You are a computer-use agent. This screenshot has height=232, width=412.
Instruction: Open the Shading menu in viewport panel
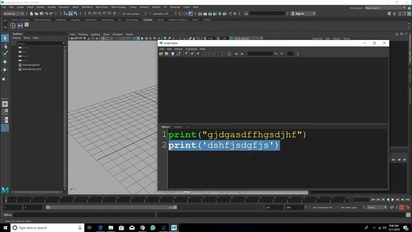point(83,34)
